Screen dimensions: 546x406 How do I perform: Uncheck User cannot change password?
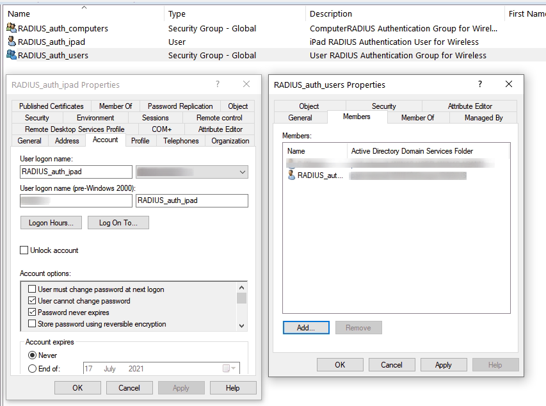click(x=32, y=300)
